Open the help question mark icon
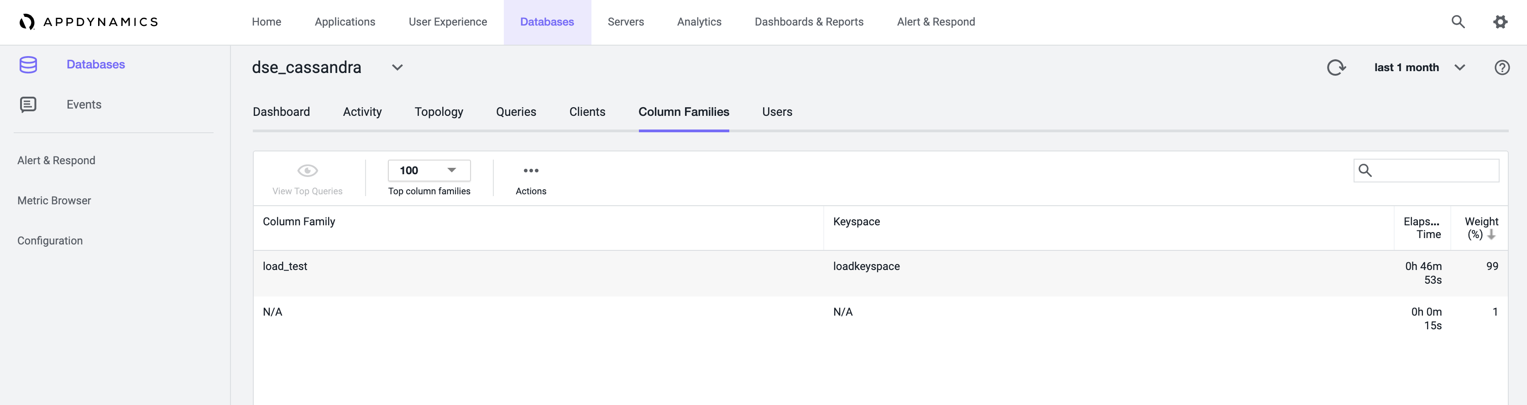 (x=1502, y=67)
